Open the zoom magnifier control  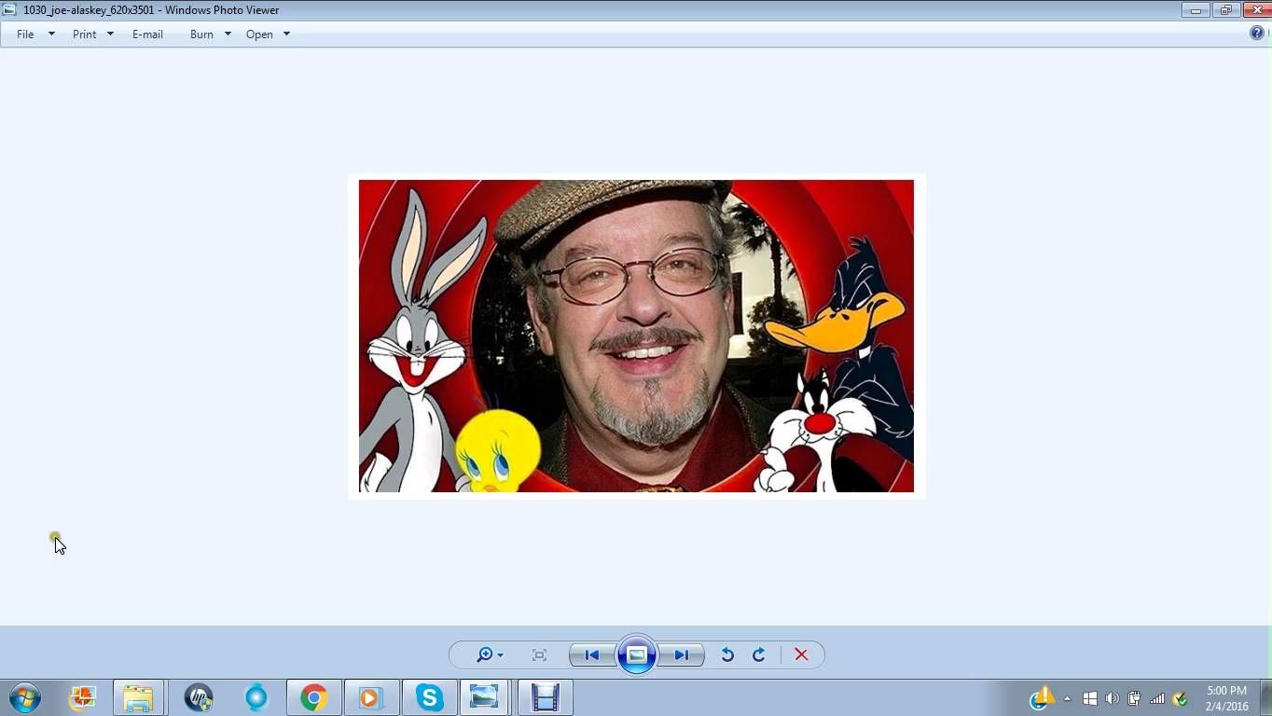pyautogui.click(x=489, y=654)
